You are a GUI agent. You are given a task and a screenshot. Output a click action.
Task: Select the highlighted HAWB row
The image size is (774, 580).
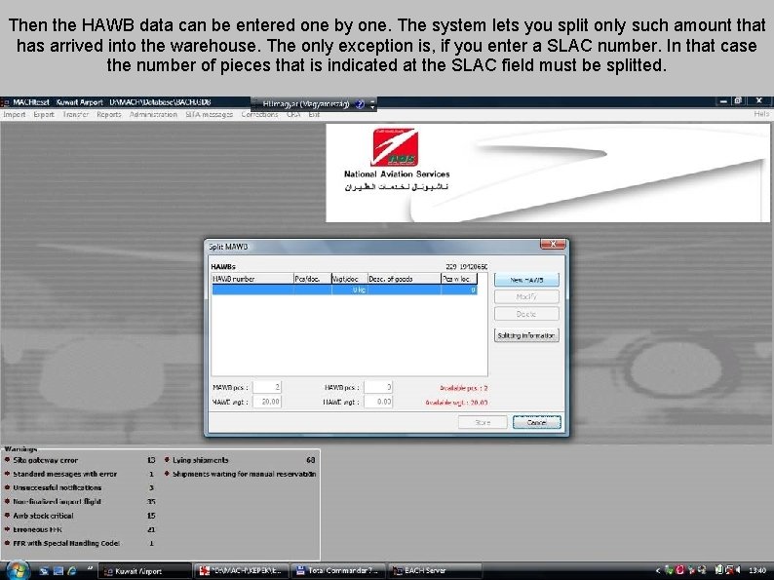[344, 290]
